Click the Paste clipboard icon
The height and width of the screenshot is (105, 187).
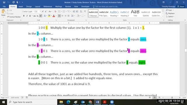pos(3,12)
